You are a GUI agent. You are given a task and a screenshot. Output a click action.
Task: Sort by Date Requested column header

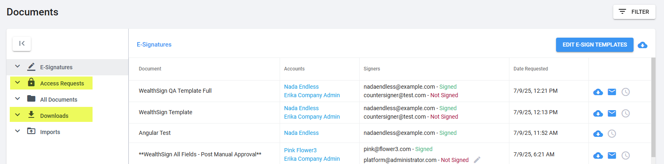pyautogui.click(x=530, y=69)
